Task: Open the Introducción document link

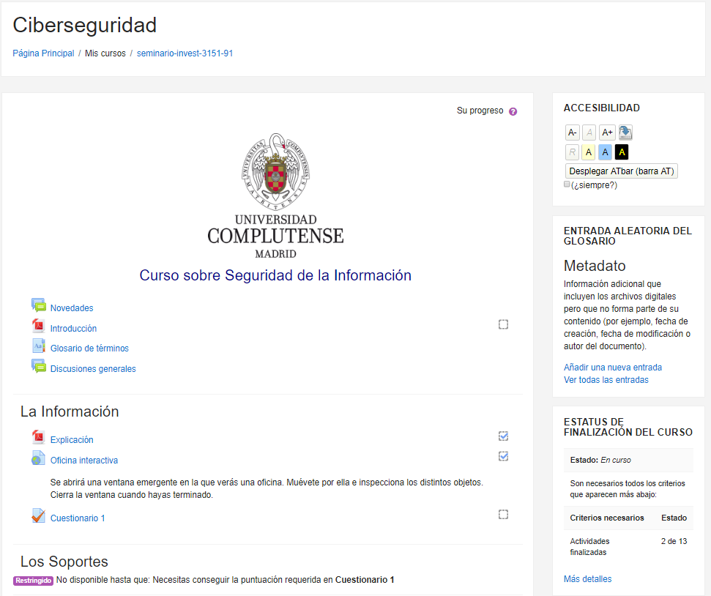Action: pyautogui.click(x=73, y=329)
